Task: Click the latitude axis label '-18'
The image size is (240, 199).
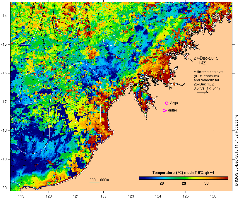Action: click(x=4, y=131)
